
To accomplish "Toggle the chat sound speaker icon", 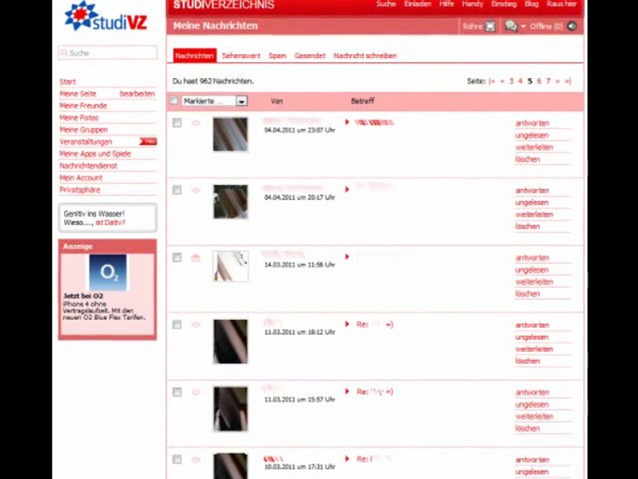I will pyautogui.click(x=572, y=26).
